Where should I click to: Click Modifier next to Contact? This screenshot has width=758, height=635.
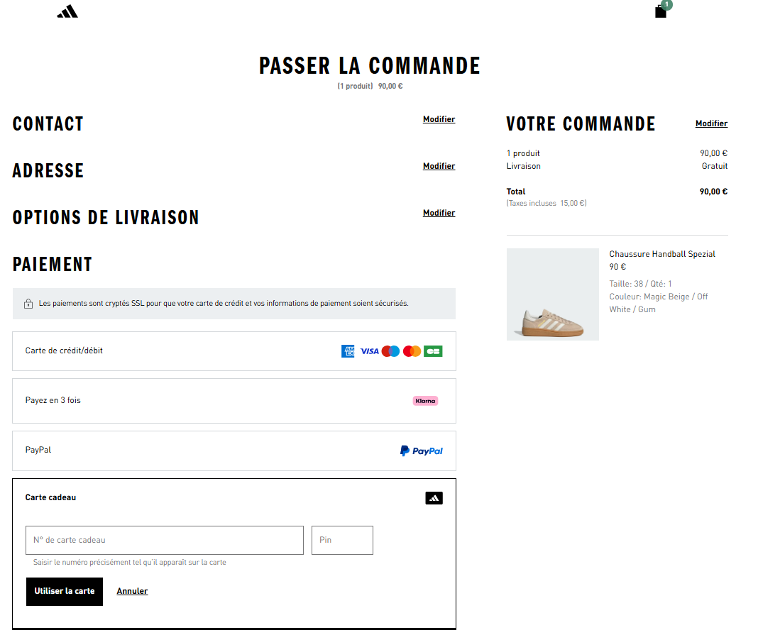[439, 119]
